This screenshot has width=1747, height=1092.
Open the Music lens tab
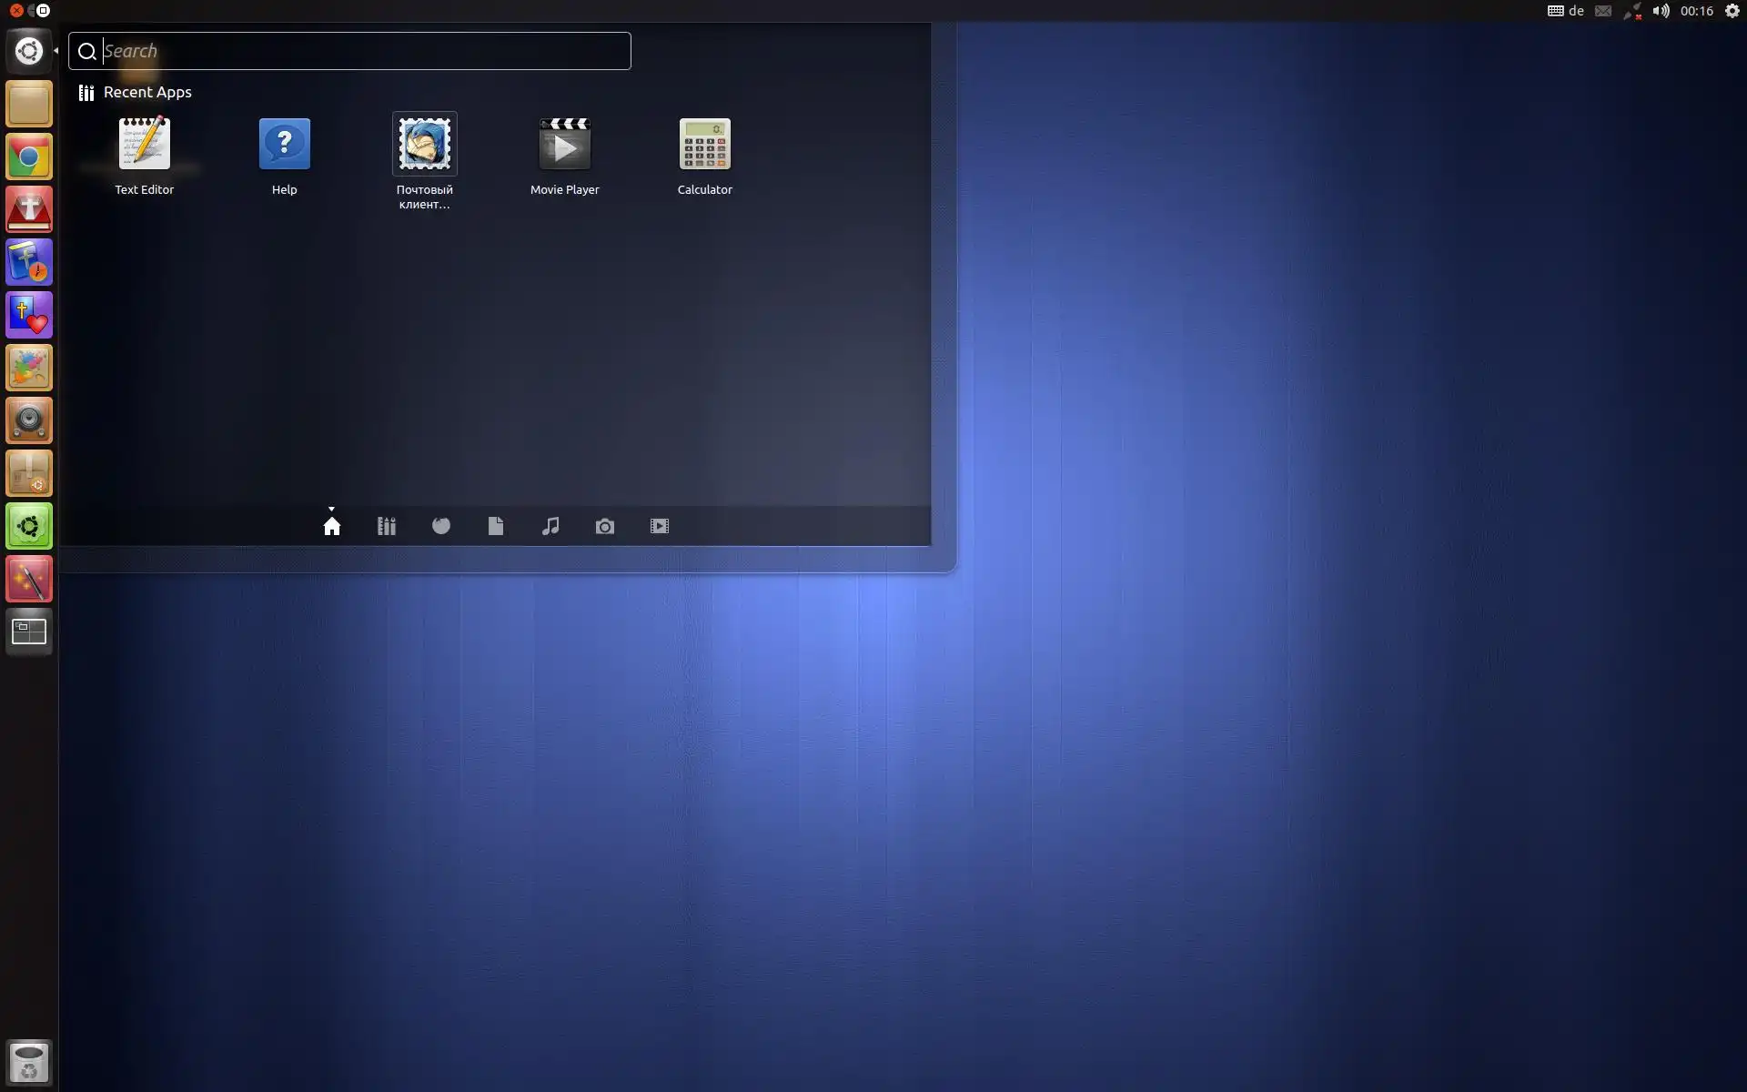[550, 526]
